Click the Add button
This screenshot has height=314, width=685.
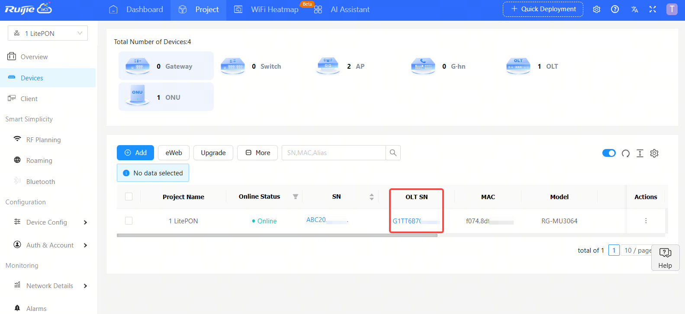(135, 153)
